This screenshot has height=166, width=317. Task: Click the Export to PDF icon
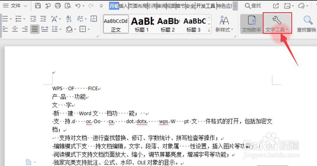(48, 6)
